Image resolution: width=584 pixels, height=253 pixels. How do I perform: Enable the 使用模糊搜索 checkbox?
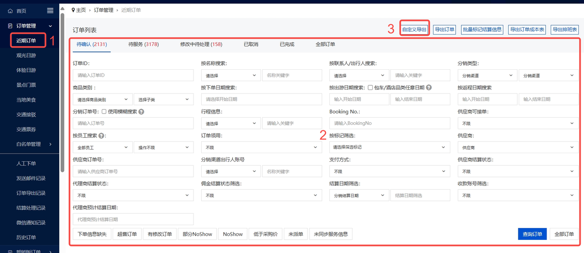pyautogui.click(x=104, y=111)
